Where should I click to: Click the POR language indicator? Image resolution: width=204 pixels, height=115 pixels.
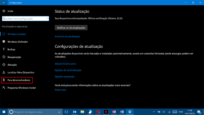(181, 112)
